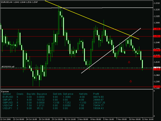Viewport: 161px width, 121px height.
Task: Click the GBPJPY buy price 143.02
Action: tap(40, 100)
